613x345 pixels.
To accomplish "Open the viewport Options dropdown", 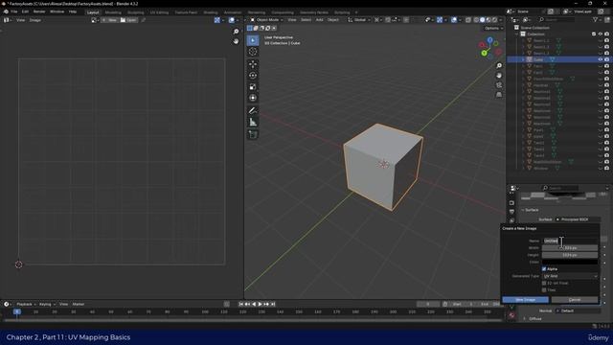I will pos(493,28).
